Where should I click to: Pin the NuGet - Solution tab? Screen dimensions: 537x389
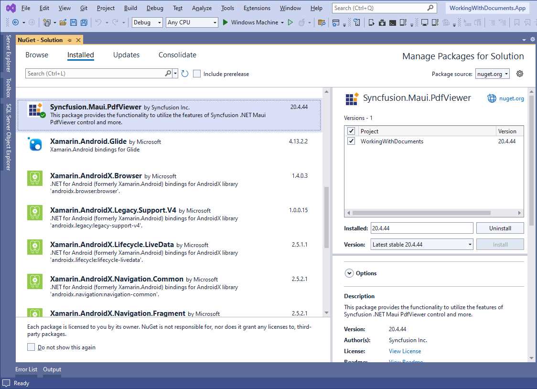point(70,40)
